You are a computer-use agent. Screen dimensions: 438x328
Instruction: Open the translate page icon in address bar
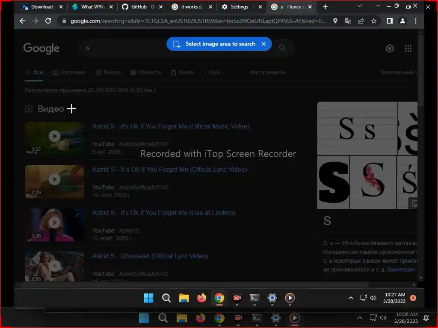(348, 21)
